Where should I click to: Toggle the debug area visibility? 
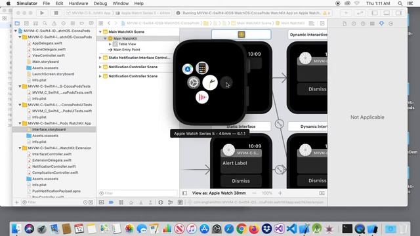point(387,13)
